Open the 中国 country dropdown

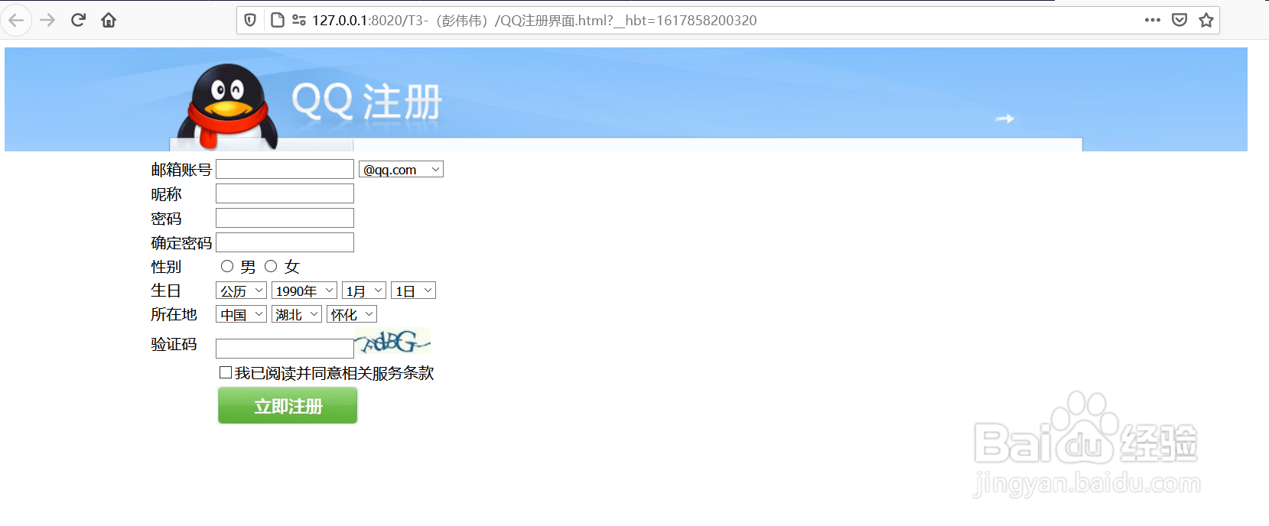point(241,314)
